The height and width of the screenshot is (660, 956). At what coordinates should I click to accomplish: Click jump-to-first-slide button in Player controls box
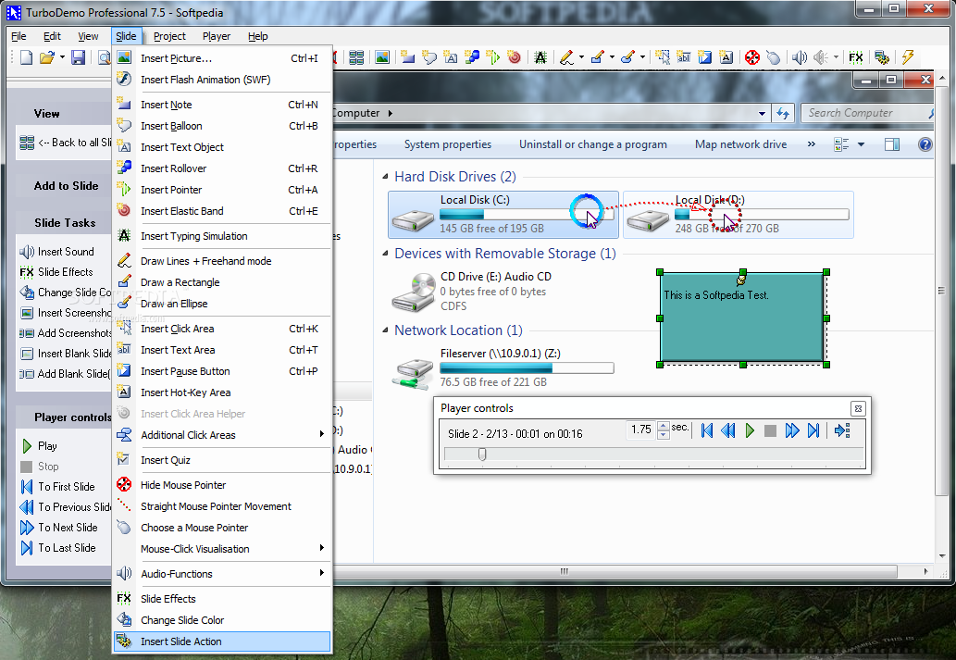707,430
